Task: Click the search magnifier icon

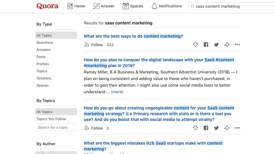Action: click(193, 6)
